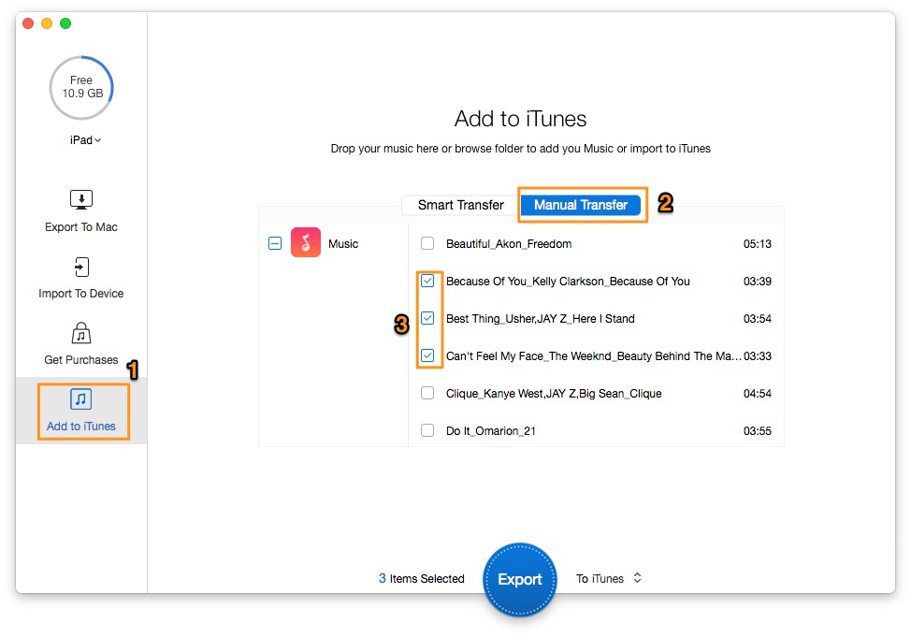Select the Beautiful_Akon_Freedom song title

click(509, 243)
